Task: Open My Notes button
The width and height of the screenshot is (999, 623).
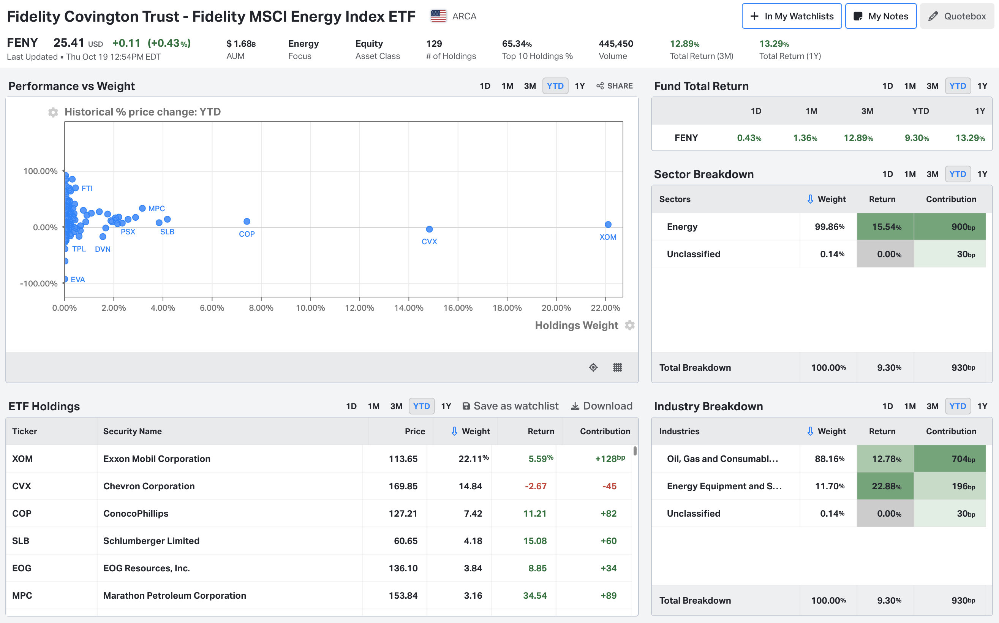Action: point(880,16)
